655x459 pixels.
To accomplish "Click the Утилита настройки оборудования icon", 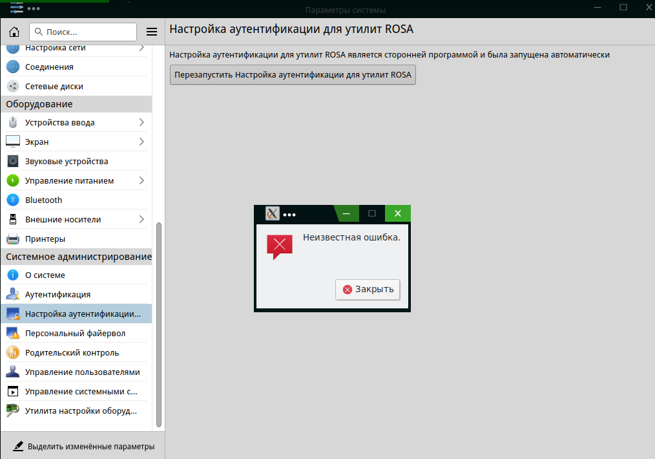I will point(13,411).
